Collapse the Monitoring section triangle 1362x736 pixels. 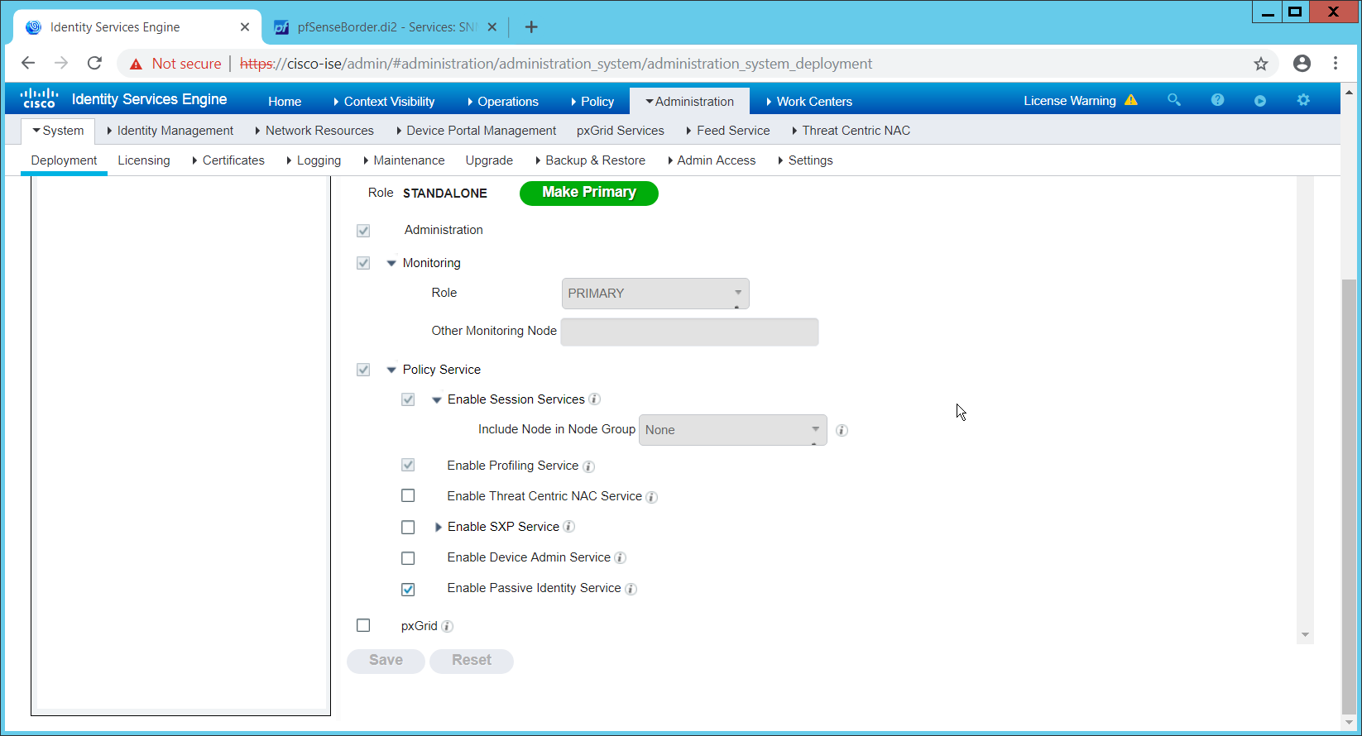391,263
